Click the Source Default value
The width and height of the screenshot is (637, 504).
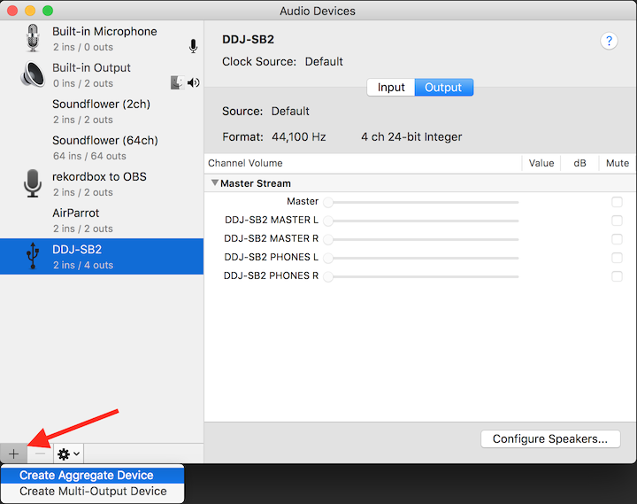290,111
